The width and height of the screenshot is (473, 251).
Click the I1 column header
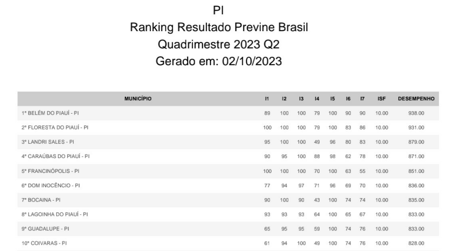coord(267,98)
